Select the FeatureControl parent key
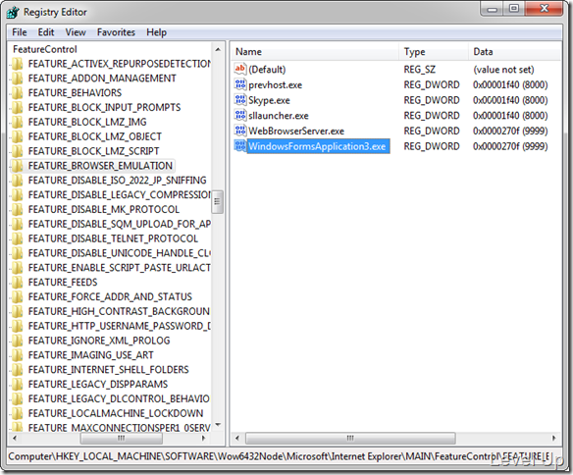573x475 pixels. 45,49
